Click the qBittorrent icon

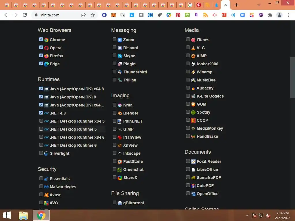[120, 203]
